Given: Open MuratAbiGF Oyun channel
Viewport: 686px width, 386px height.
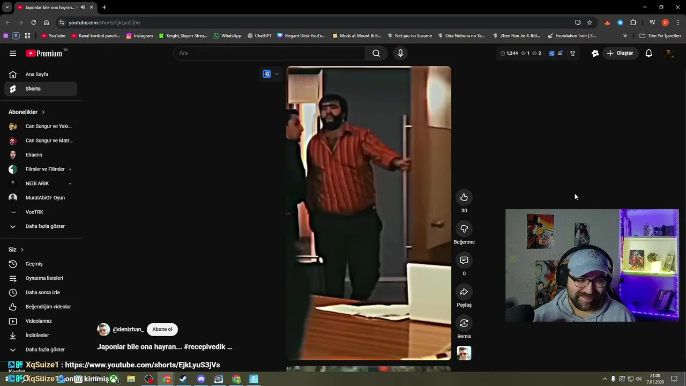Looking at the screenshot, I should [41, 198].
